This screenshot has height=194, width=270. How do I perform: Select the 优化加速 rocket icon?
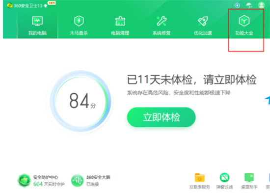tap(203, 21)
